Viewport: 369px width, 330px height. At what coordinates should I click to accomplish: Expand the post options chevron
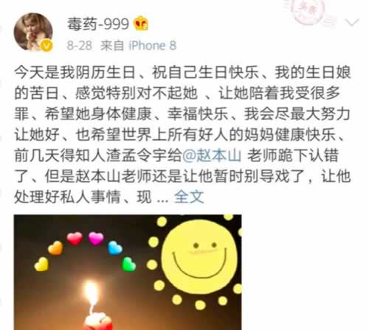(x=352, y=23)
